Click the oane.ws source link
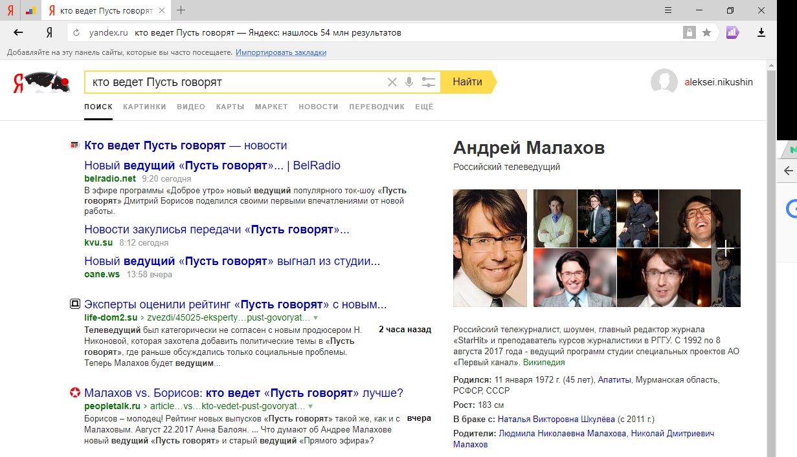797x457 pixels. click(102, 274)
